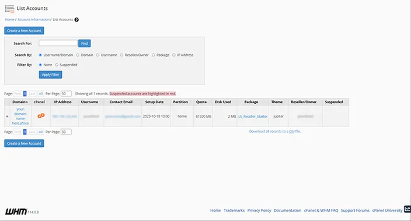This screenshot has width=411, height=221.
Task: Open Account Information breadcrumb link
Action: click(33, 20)
